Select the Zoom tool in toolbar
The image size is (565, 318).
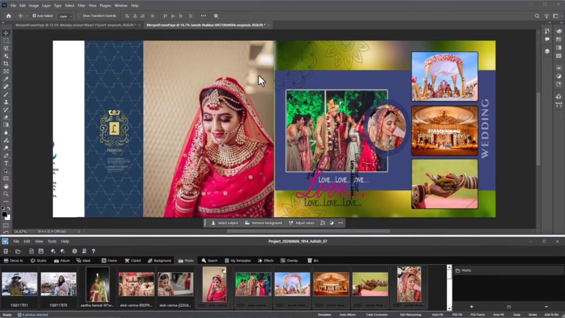(x=6, y=194)
